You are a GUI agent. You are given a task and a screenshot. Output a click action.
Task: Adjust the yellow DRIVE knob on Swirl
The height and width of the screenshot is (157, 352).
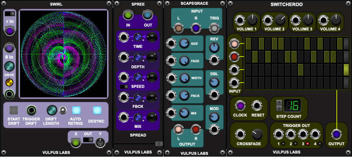coord(10,82)
